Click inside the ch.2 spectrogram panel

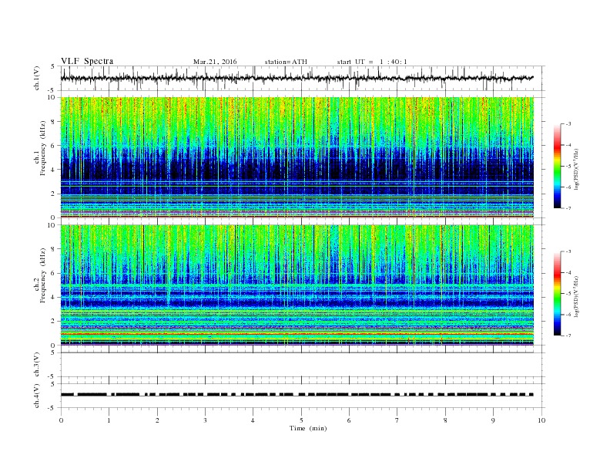tap(297, 285)
